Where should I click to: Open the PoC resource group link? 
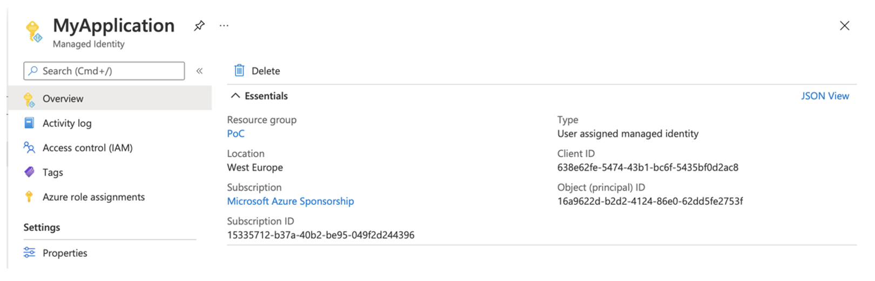[235, 133]
